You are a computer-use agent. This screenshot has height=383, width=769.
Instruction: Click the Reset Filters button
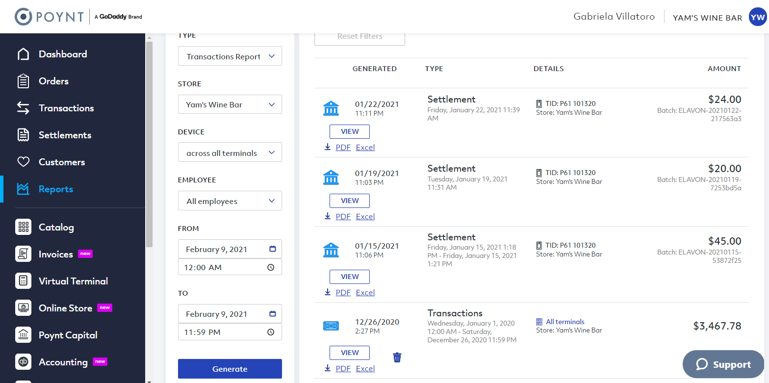[x=359, y=36]
